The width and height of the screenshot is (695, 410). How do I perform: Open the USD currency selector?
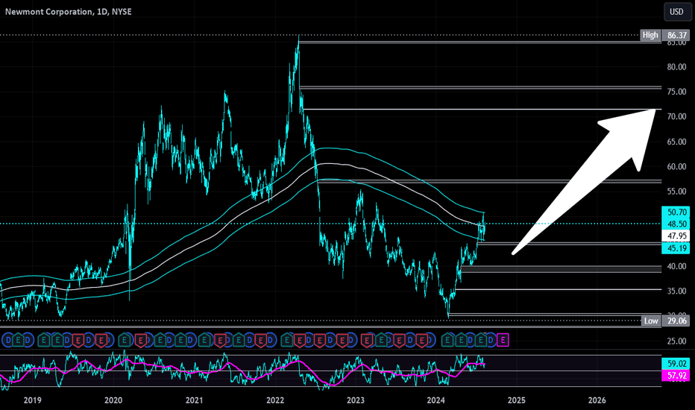point(676,12)
